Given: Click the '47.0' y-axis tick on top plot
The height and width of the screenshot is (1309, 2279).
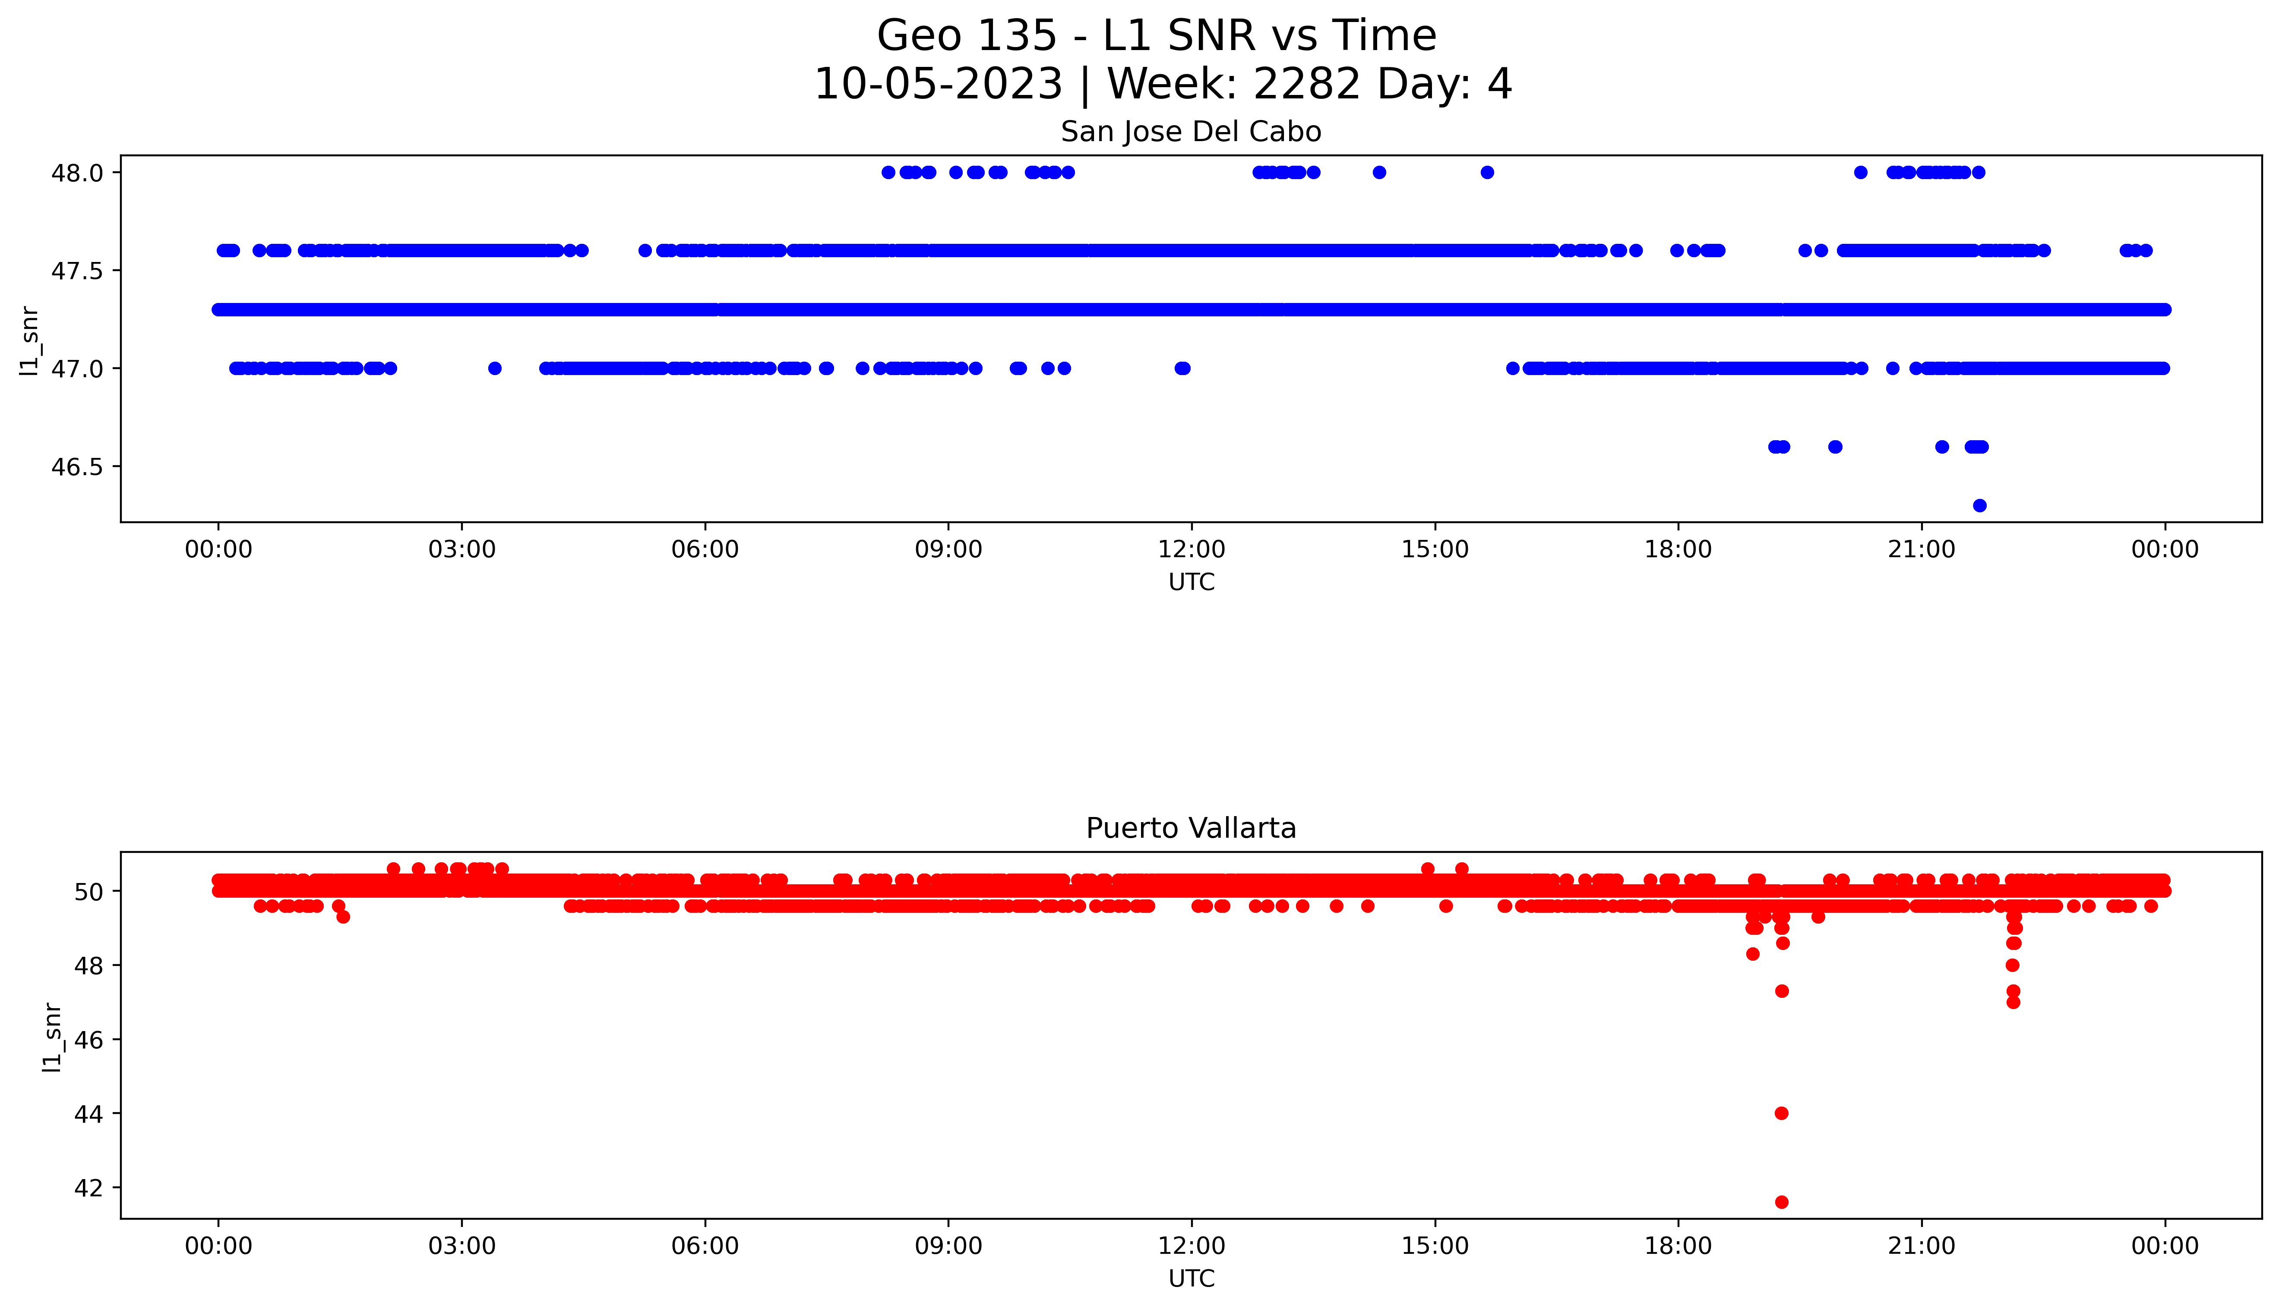Looking at the screenshot, I should click(78, 369).
